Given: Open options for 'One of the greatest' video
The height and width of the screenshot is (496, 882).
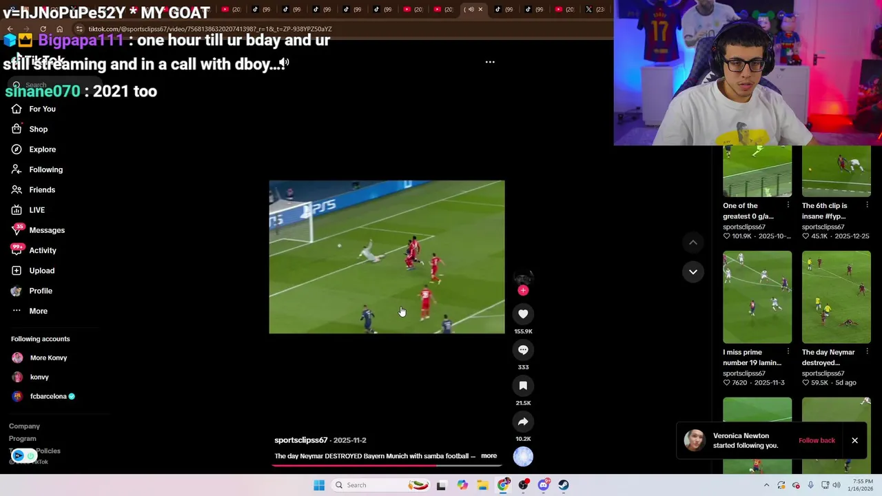Looking at the screenshot, I should click(788, 205).
